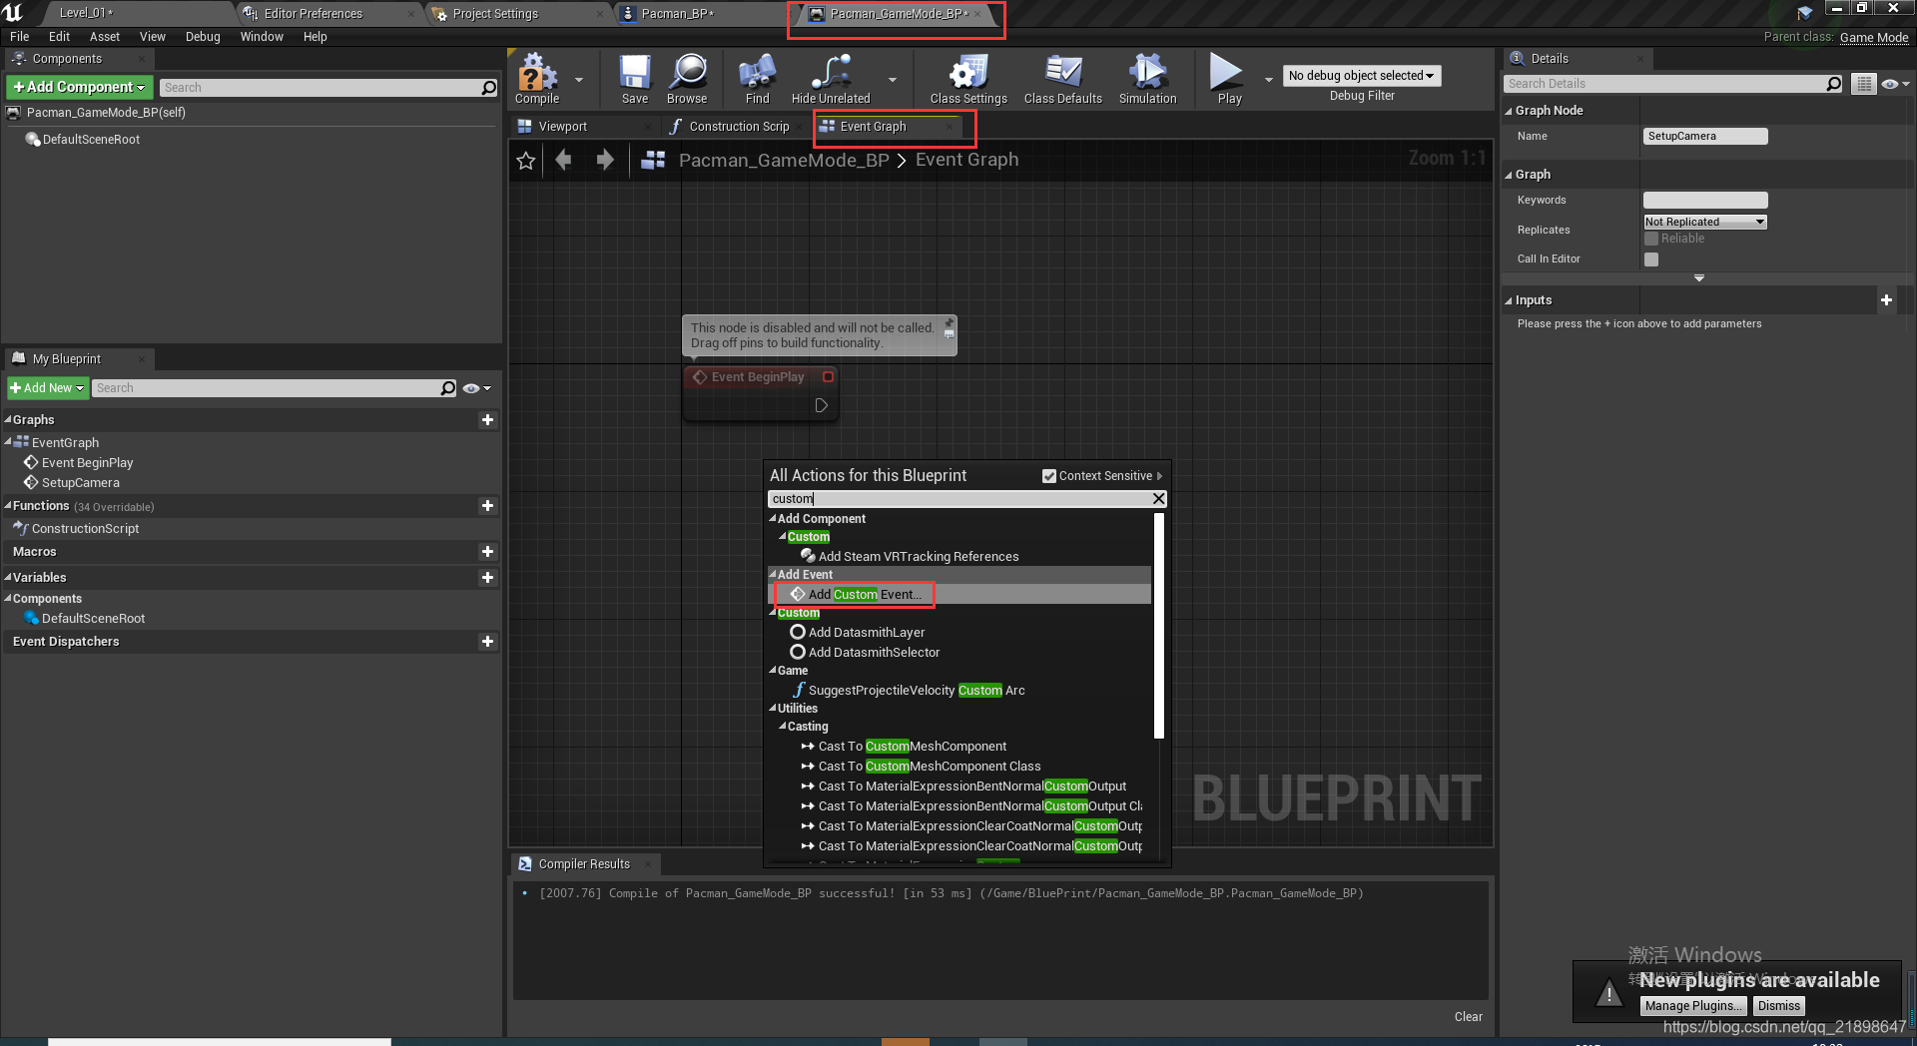Select DefaultSceneRoot in Components panel
1917x1046 pixels.
pos(91,140)
